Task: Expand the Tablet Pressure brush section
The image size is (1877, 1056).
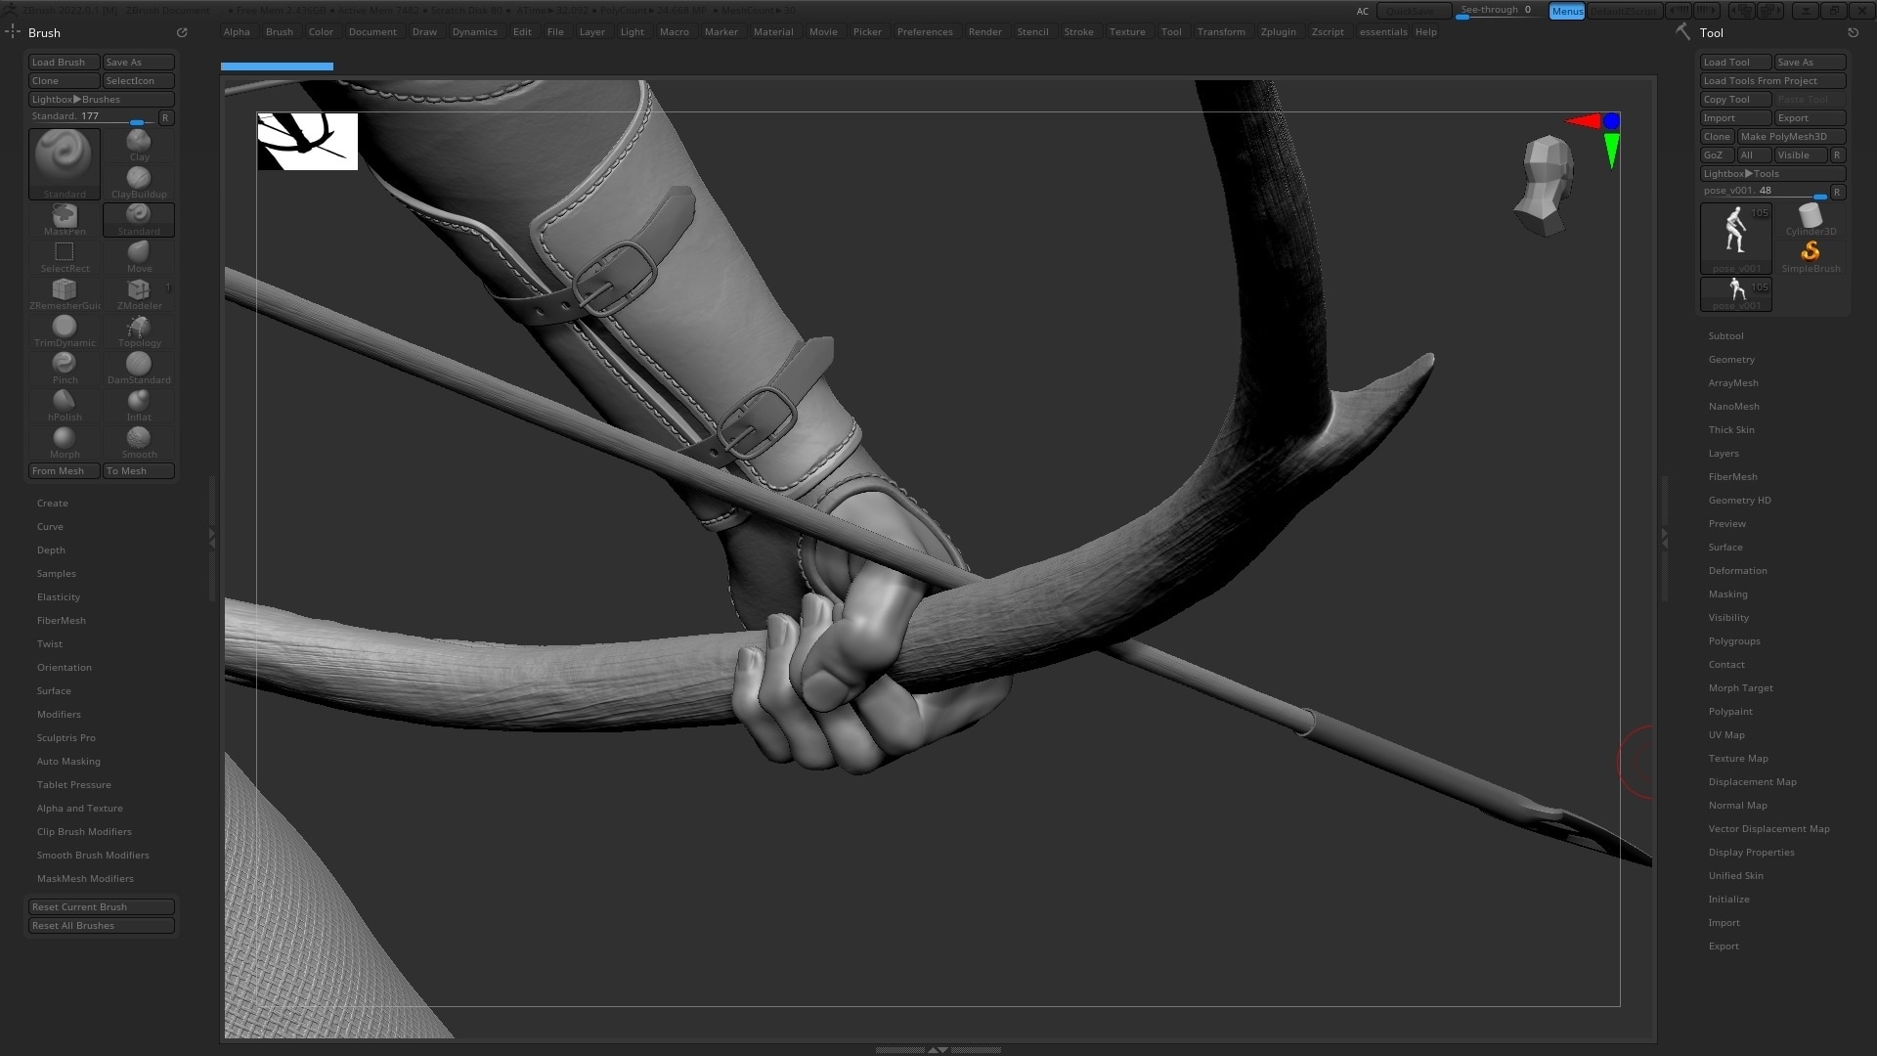Action: click(73, 785)
